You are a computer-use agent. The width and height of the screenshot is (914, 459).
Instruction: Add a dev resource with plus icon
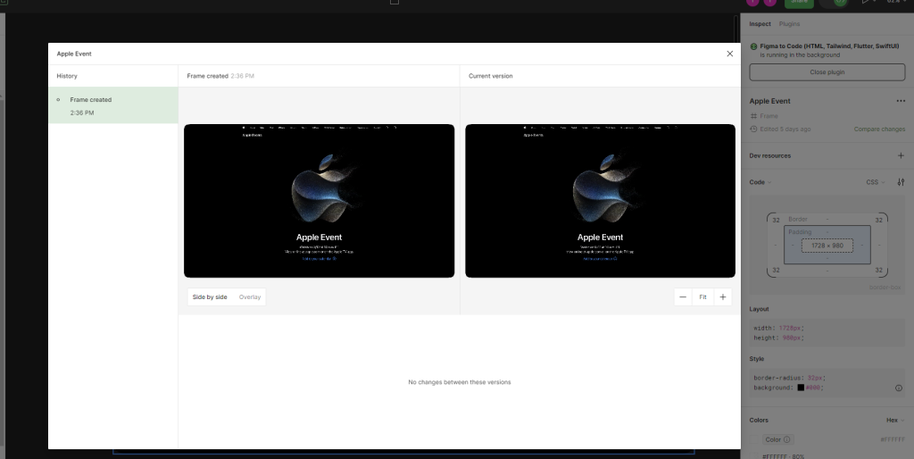(900, 156)
